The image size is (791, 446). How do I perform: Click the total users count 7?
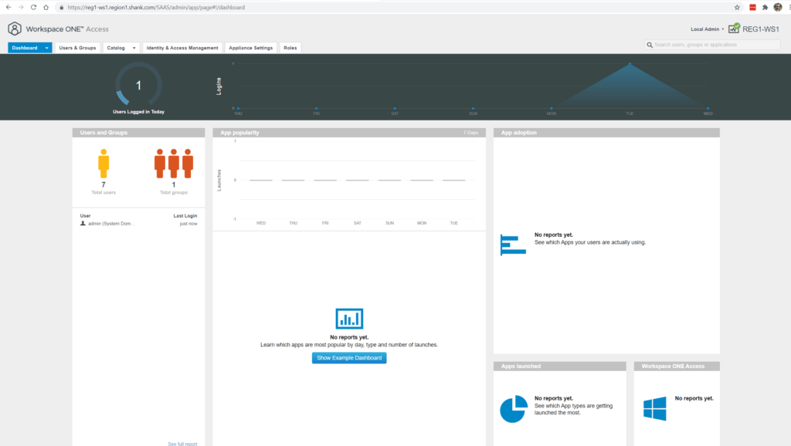pos(104,185)
